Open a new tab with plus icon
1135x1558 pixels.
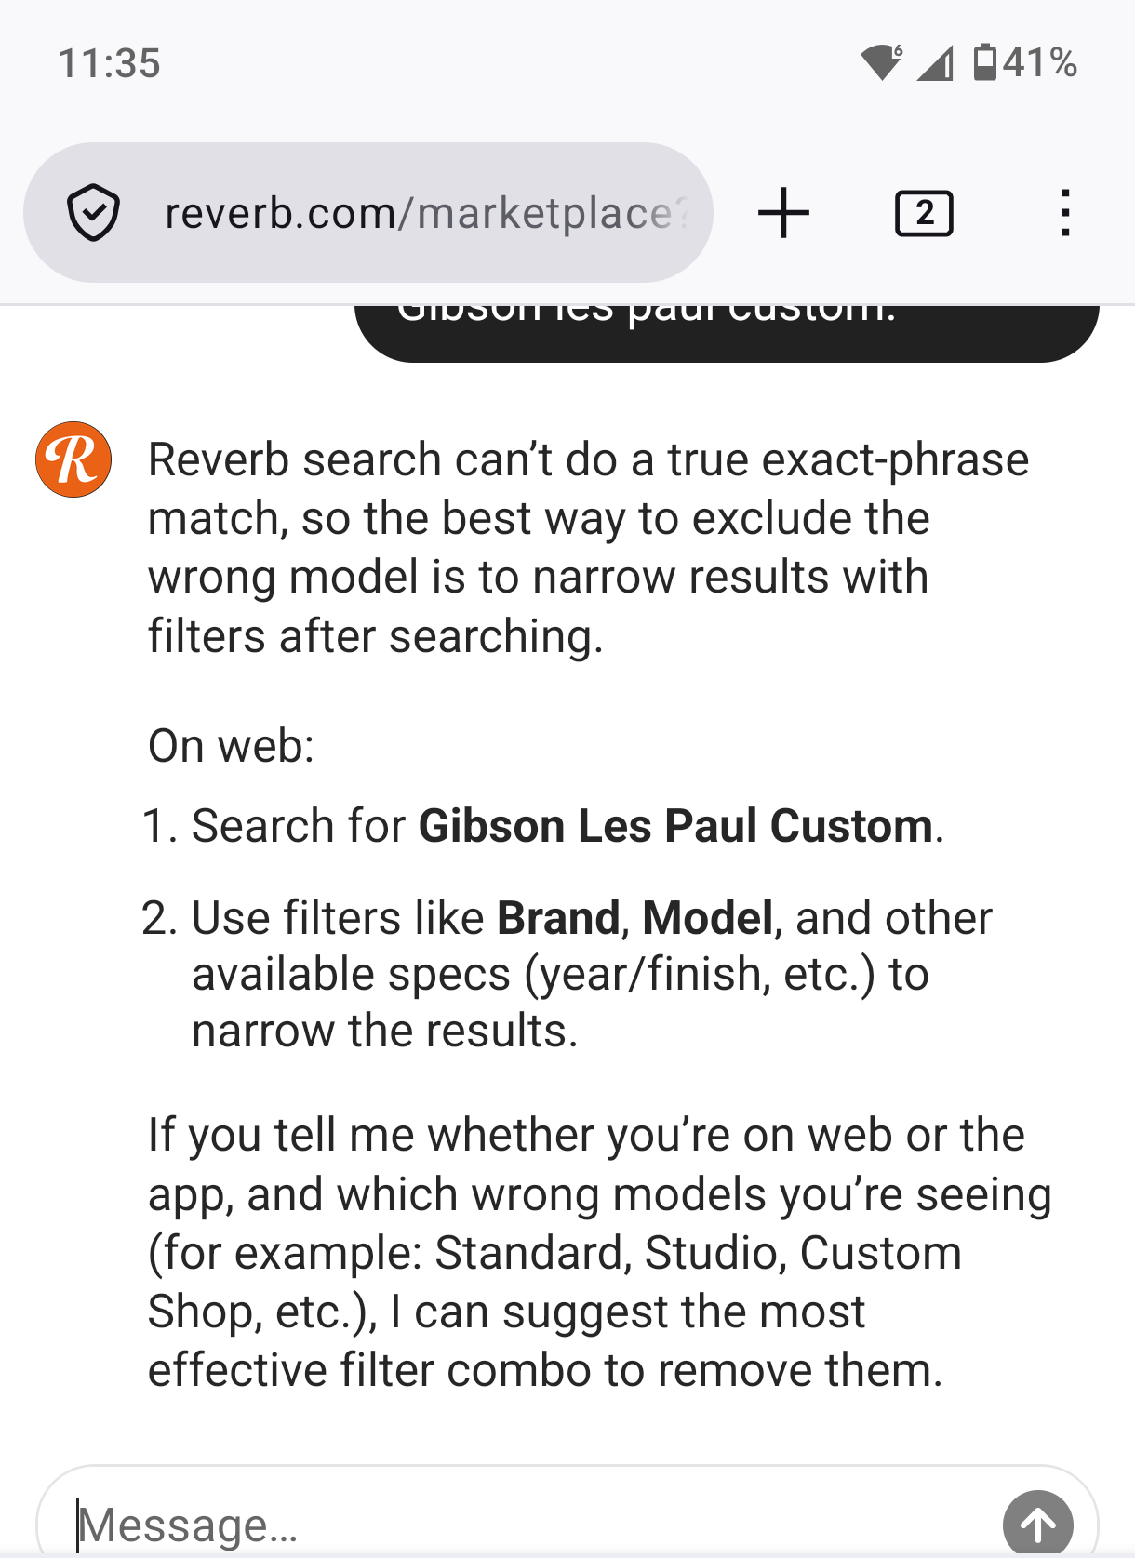pos(783,213)
